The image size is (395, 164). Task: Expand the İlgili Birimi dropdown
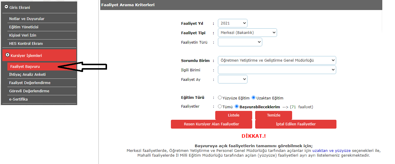(277, 70)
